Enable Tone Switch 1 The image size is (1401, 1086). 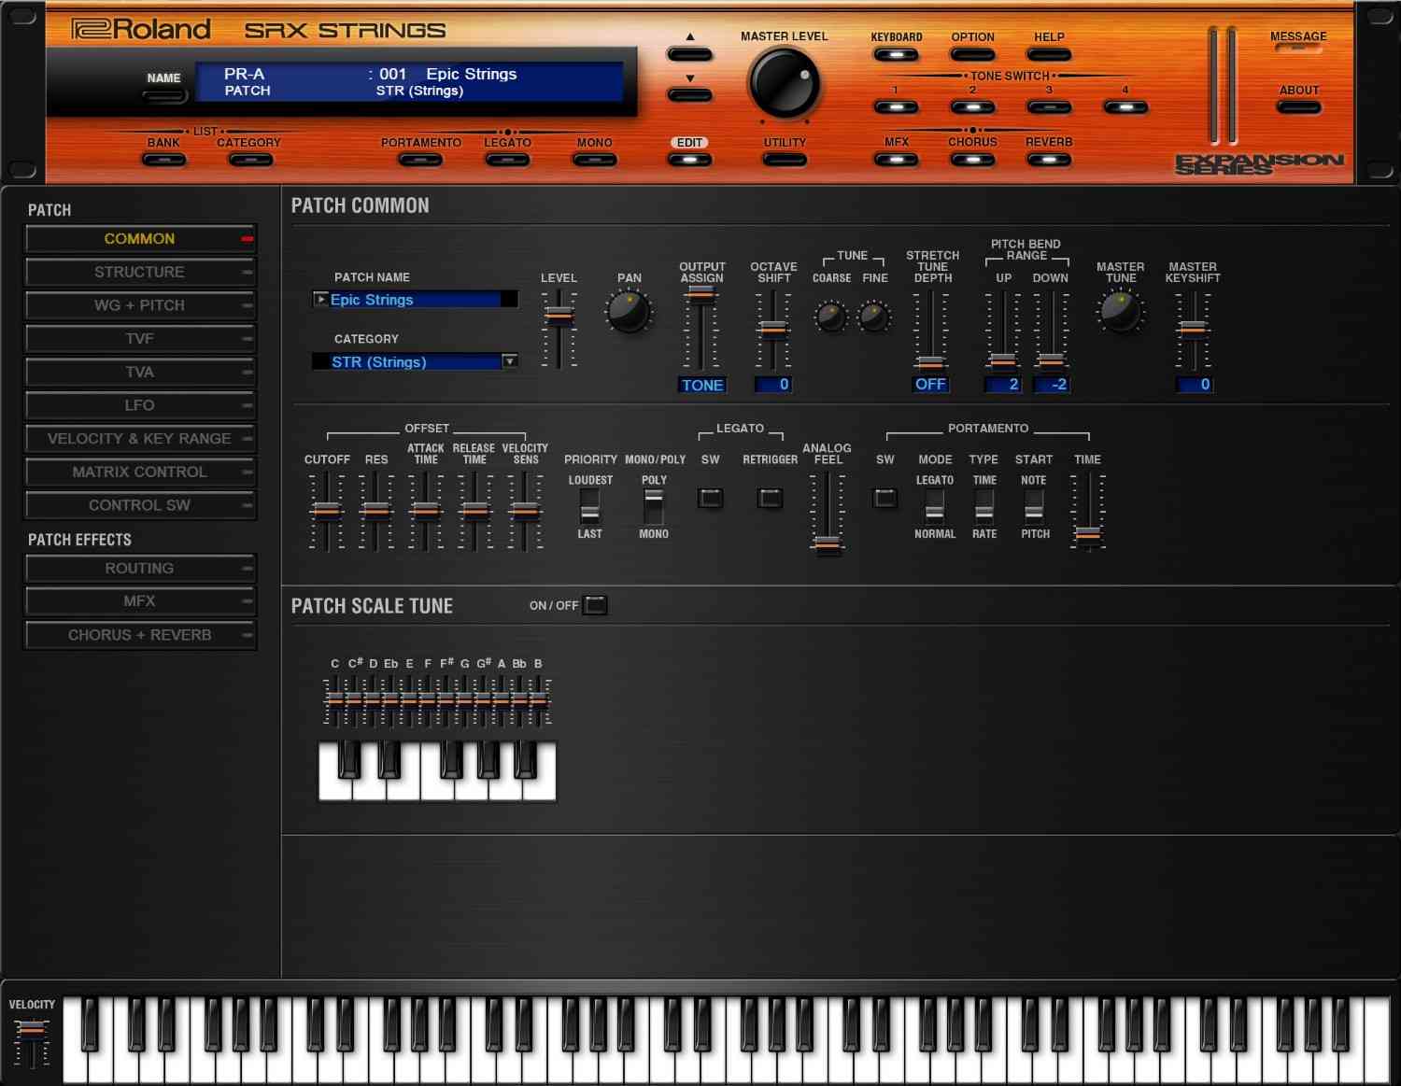(897, 107)
